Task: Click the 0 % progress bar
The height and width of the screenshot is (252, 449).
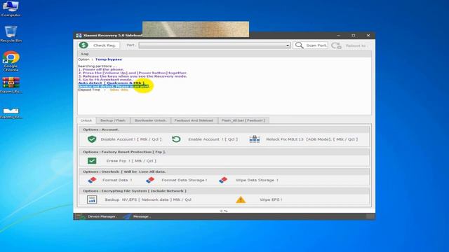Action: 224,211
